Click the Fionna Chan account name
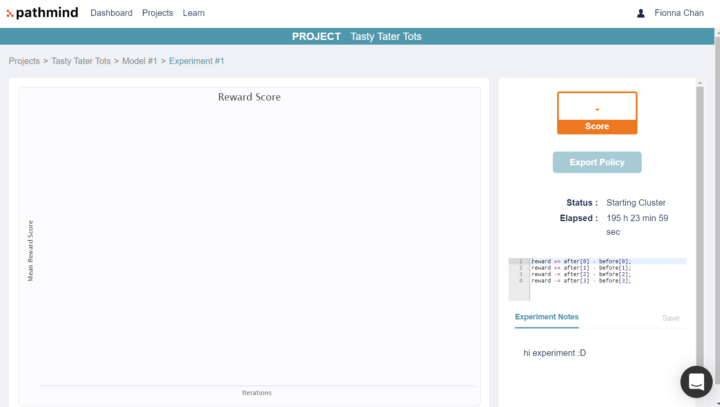This screenshot has height=407, width=720. 679,13
